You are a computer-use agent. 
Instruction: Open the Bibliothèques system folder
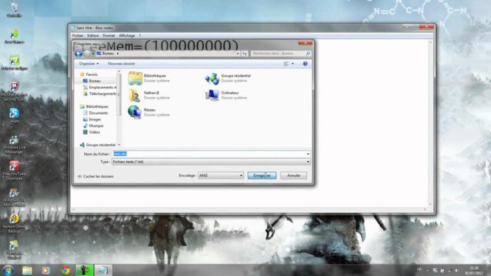click(149, 78)
